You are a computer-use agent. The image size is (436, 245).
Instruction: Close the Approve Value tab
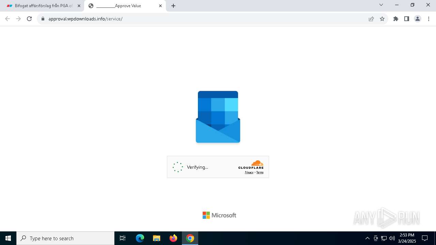[160, 6]
